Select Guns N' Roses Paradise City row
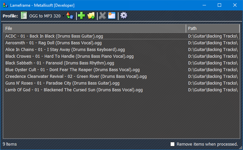 click(62, 83)
